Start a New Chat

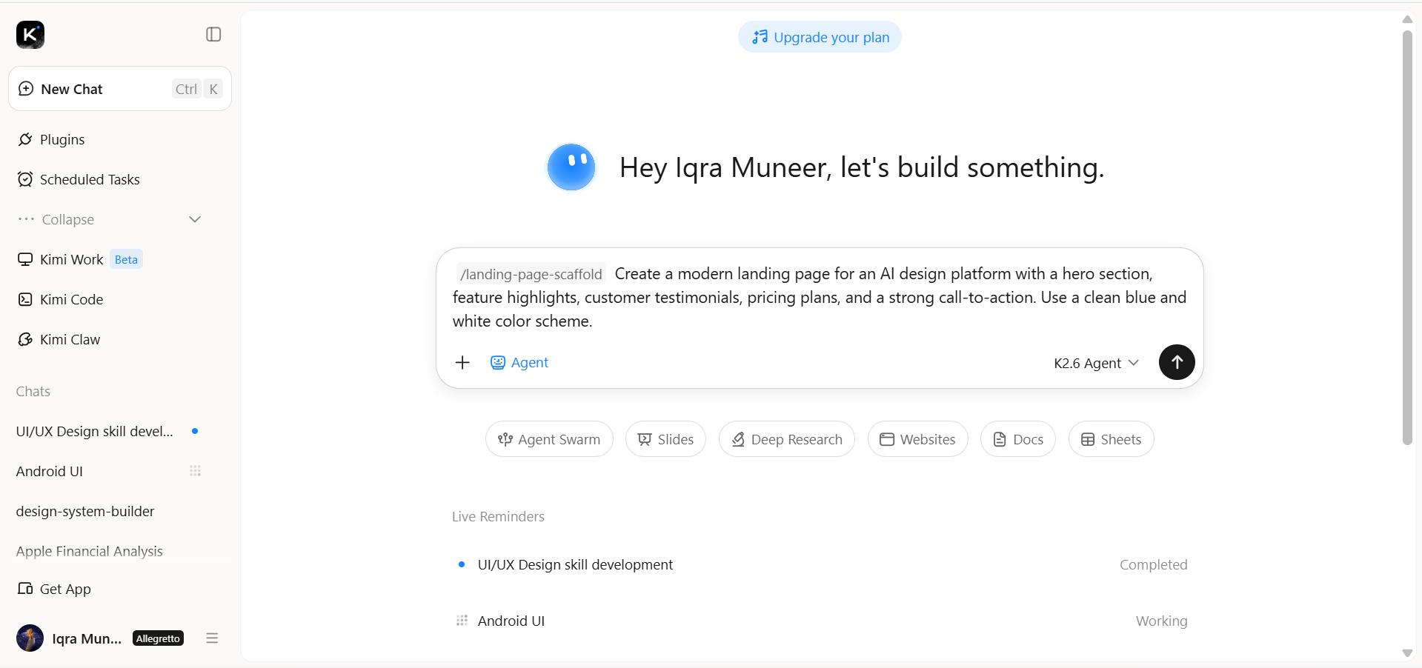tap(120, 89)
